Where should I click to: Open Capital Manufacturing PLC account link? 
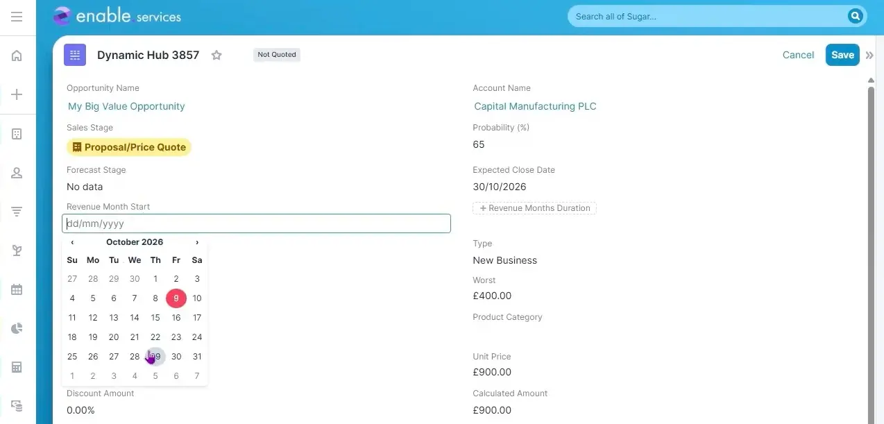pyautogui.click(x=535, y=106)
